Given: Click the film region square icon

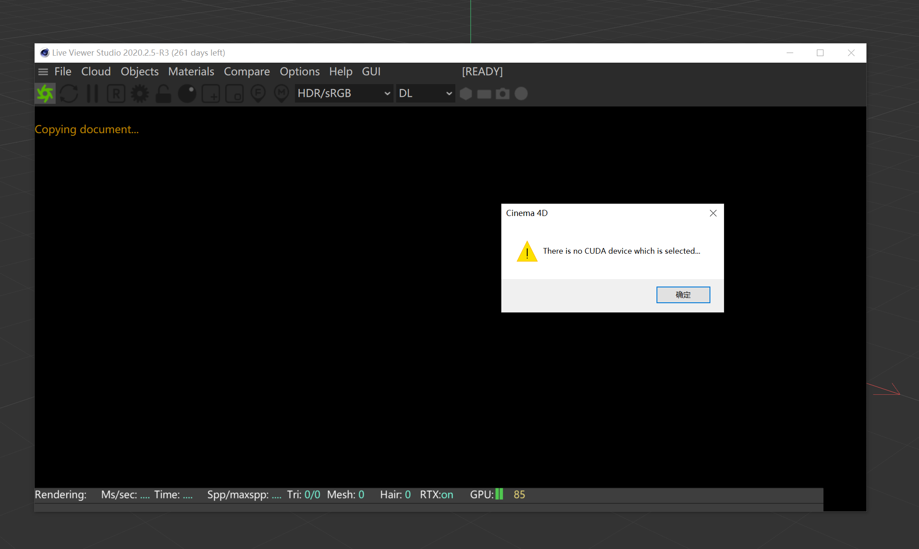Looking at the screenshot, I should (234, 94).
